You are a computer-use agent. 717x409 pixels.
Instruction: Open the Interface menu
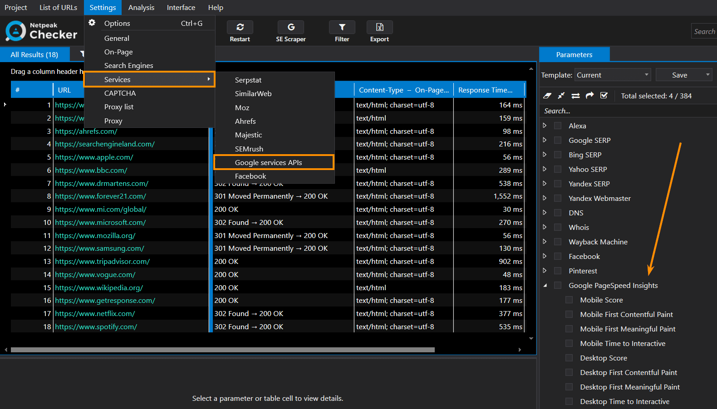tap(181, 7)
